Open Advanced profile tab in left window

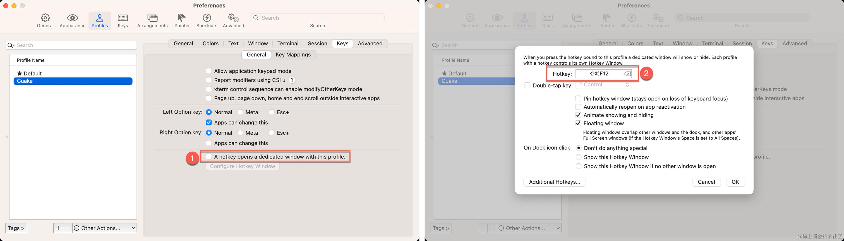point(370,43)
